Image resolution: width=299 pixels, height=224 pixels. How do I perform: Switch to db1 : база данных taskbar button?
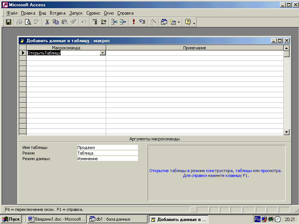tap(117, 219)
